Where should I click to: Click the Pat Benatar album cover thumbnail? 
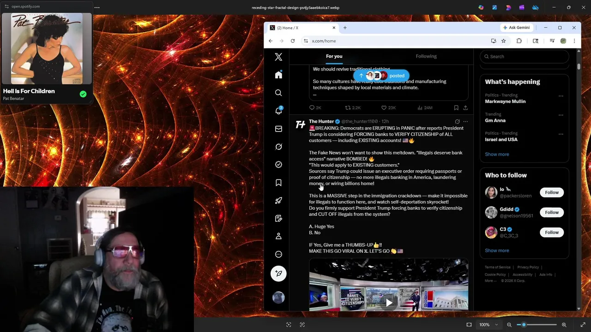pyautogui.click(x=47, y=49)
